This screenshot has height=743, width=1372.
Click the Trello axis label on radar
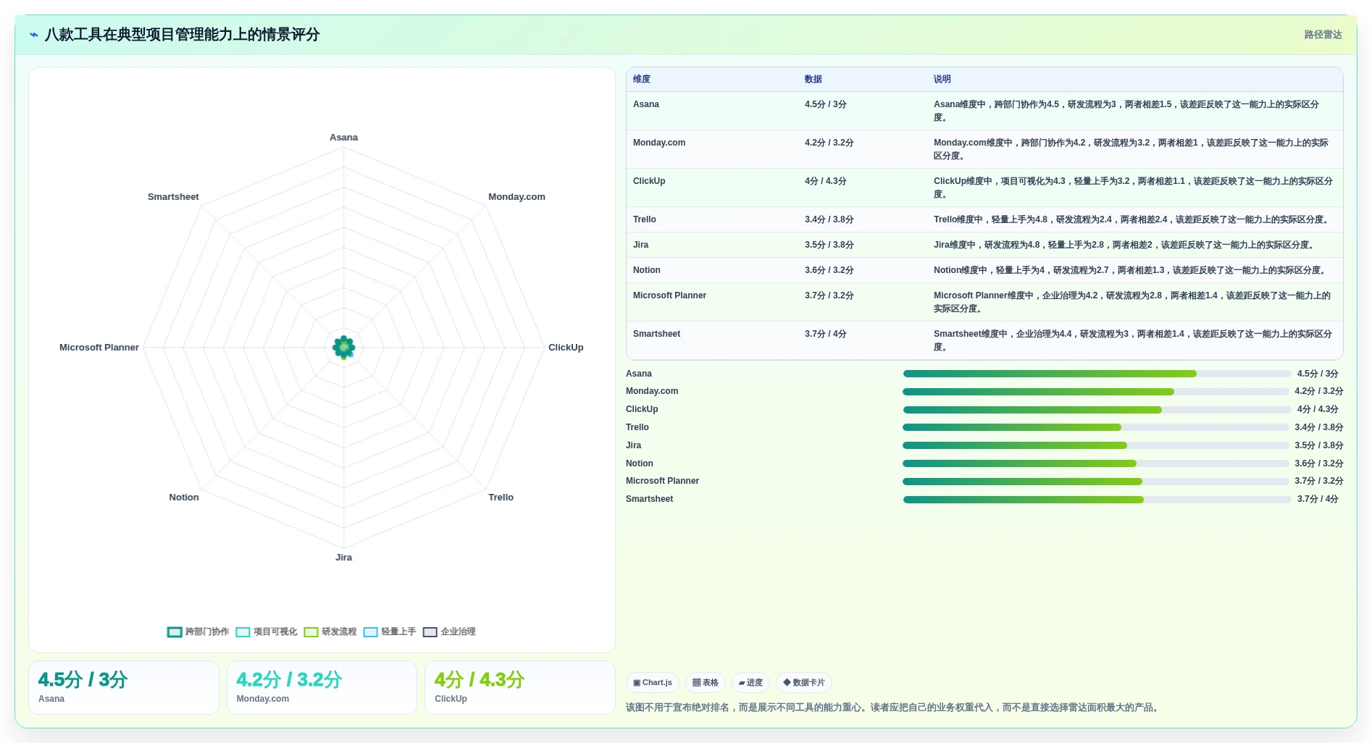(x=501, y=498)
